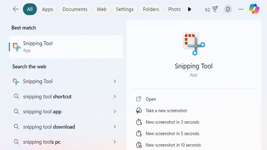Click magnifier next to snipping tool app
The image size is (267, 150).
click(16, 112)
